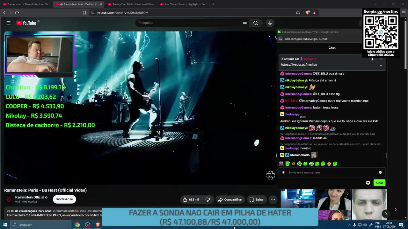This screenshot has width=408, height=229.
Task: Open the livepix.gg/nvclips link in chat
Action: tap(299, 65)
